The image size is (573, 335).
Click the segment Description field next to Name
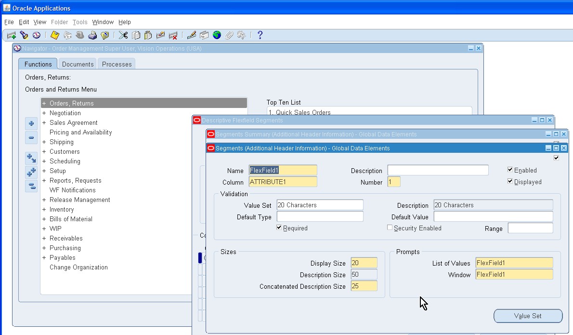pos(438,170)
